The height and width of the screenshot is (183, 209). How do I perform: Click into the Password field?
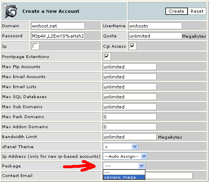58,36
